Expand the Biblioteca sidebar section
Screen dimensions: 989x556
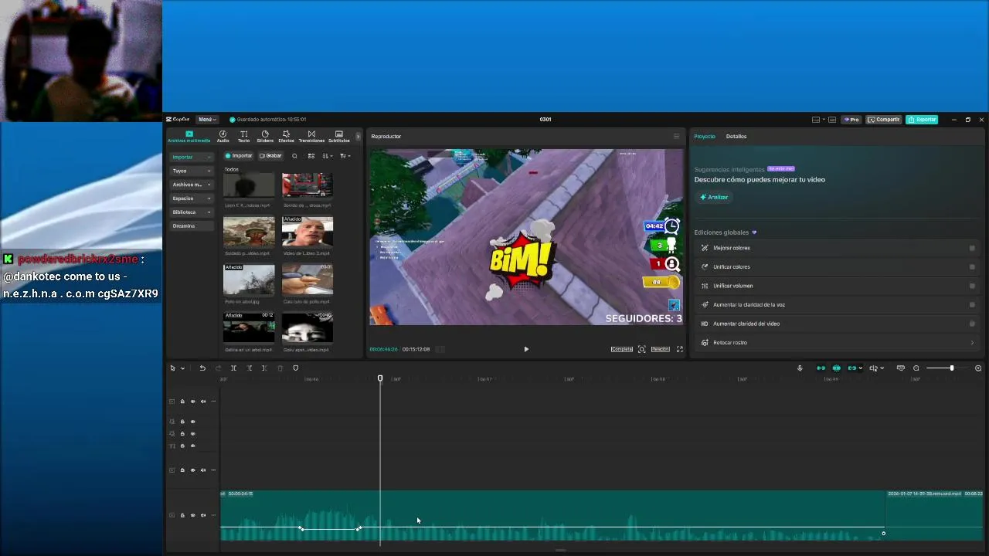(x=192, y=212)
